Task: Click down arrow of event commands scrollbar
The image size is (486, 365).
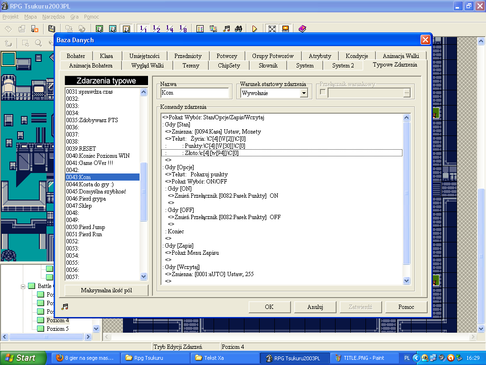Action: pos(407,280)
